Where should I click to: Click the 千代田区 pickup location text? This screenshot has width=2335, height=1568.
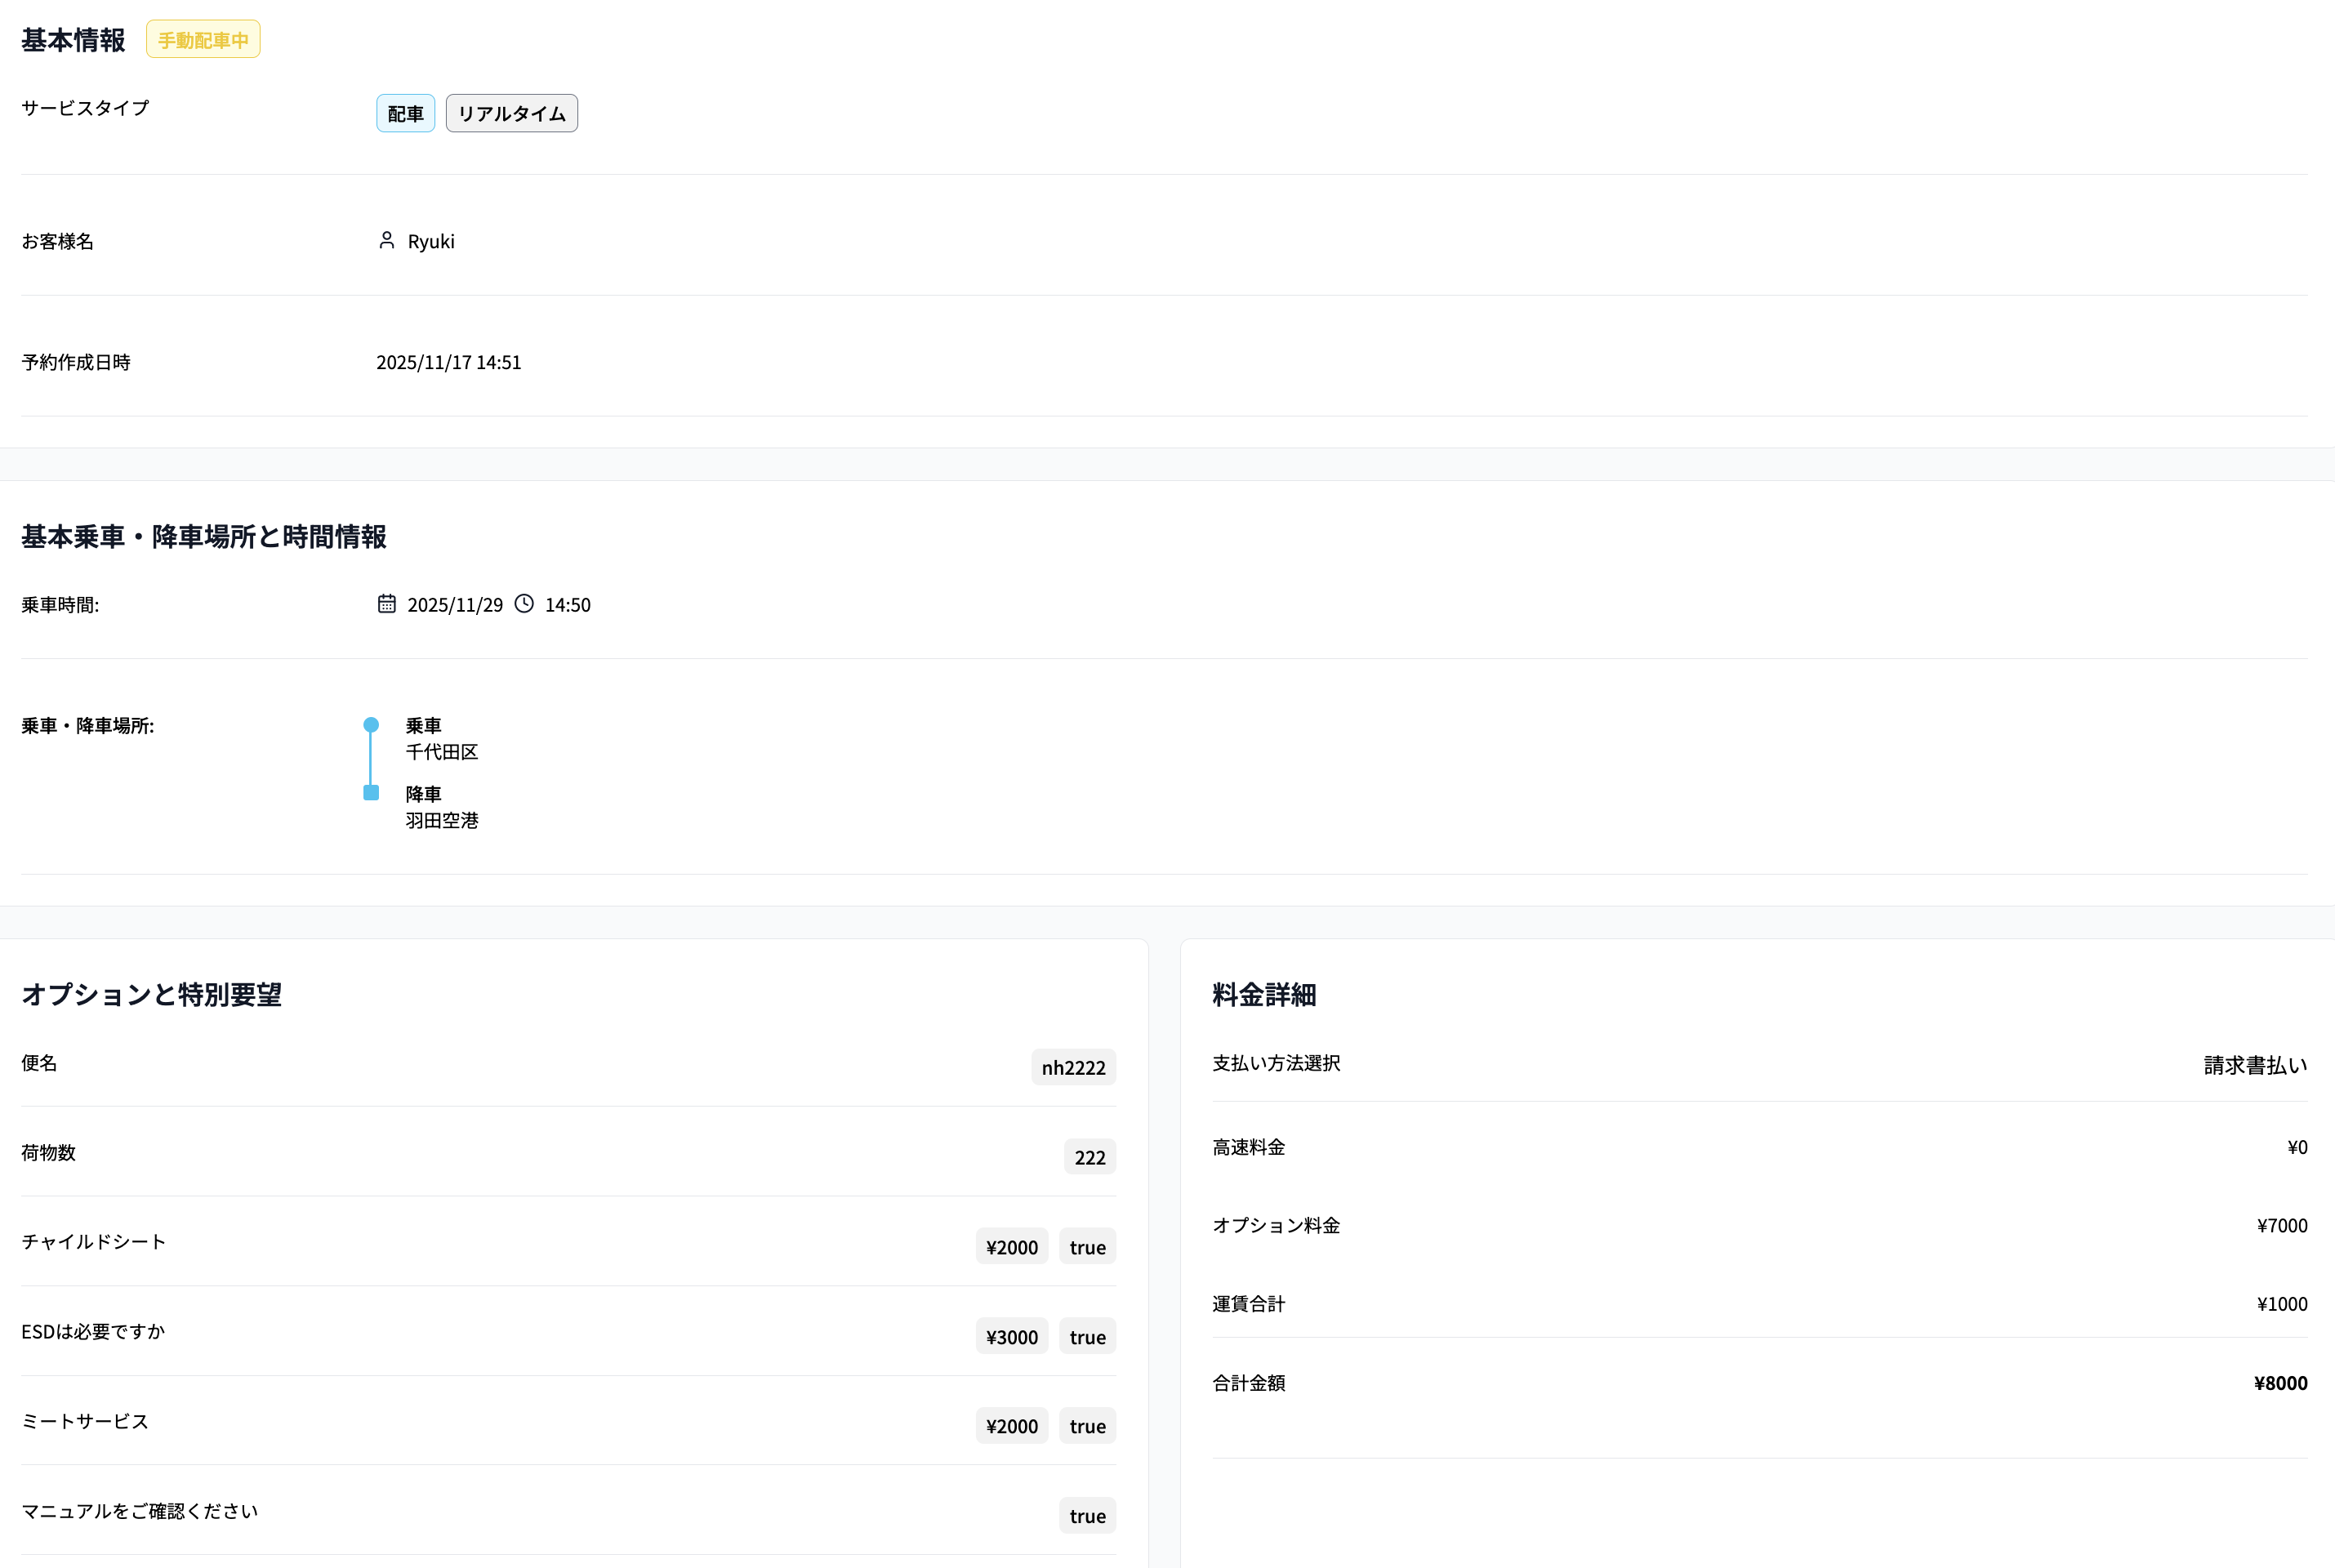442,752
